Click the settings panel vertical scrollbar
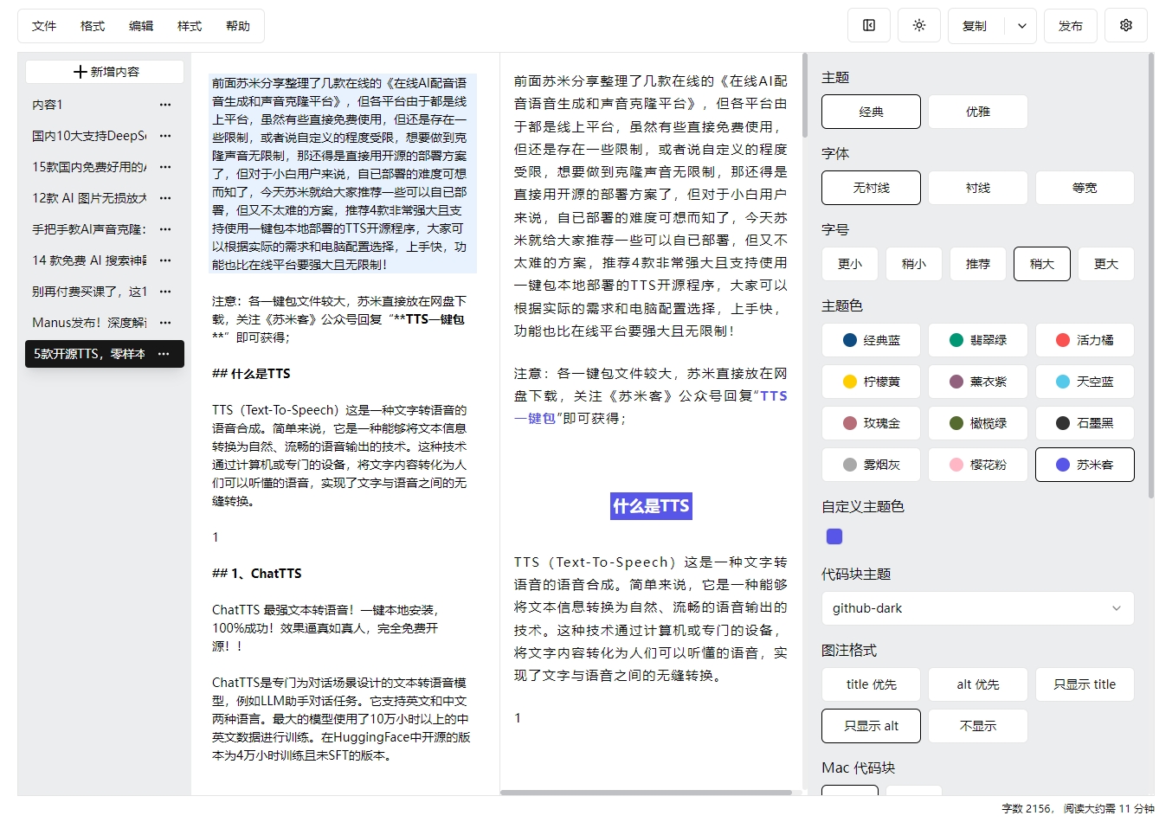Image resolution: width=1172 pixels, height=822 pixels. 1150,275
